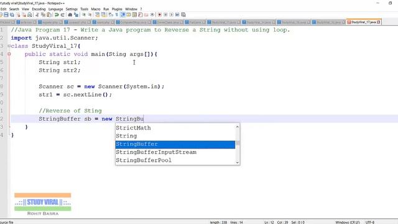
Task: Open the View menu
Action: pos(25,9)
